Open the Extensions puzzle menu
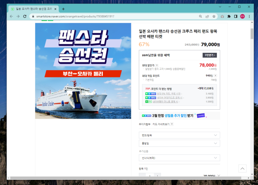 (229, 16)
